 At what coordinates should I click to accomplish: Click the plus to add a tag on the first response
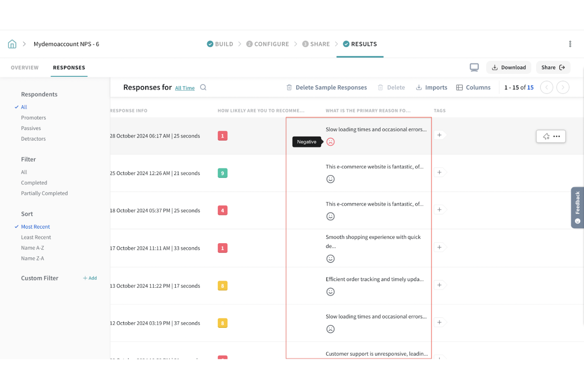(x=440, y=135)
